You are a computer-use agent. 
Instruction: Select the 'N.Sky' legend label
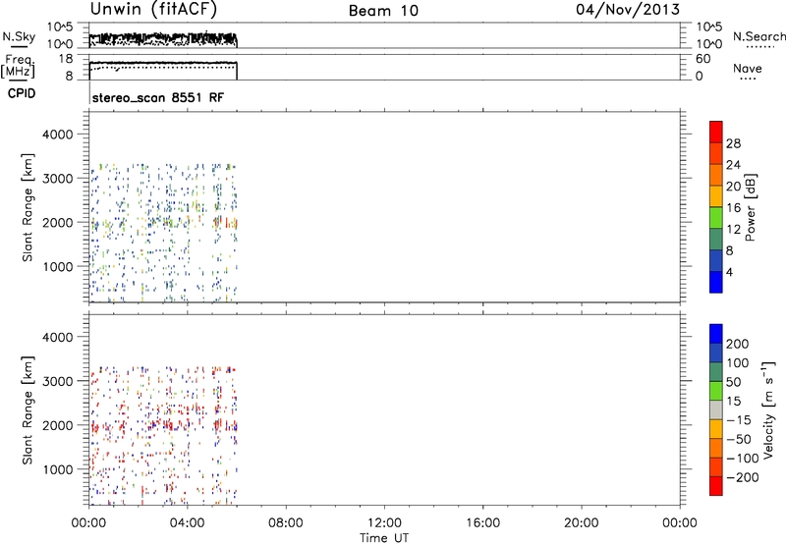(x=19, y=36)
